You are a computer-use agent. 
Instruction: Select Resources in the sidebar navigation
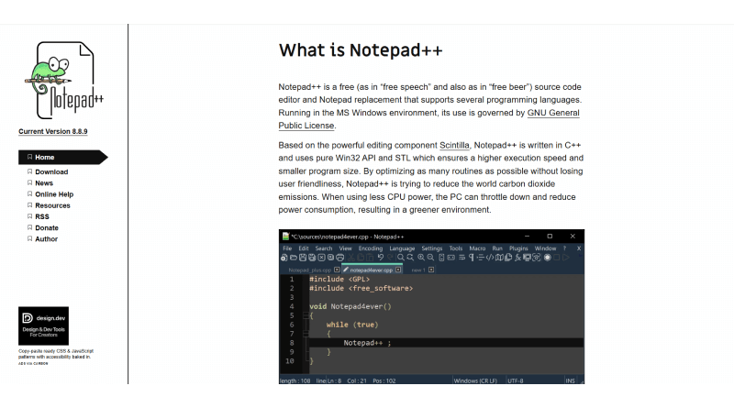point(52,206)
